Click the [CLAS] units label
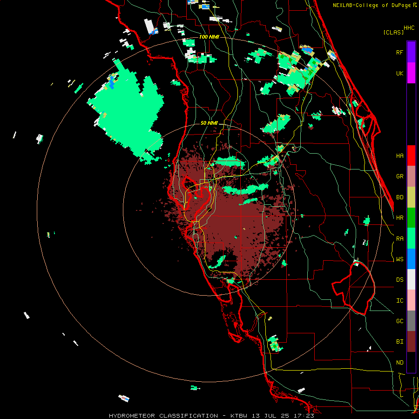The width and height of the screenshot is (419, 419). coord(393,32)
